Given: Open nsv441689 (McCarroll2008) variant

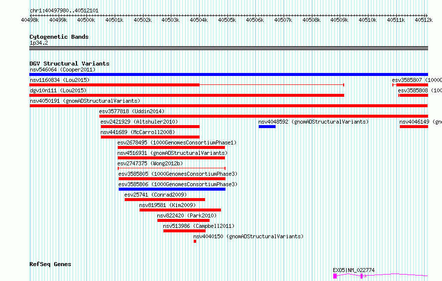Looking at the screenshot, I should pos(138,132).
